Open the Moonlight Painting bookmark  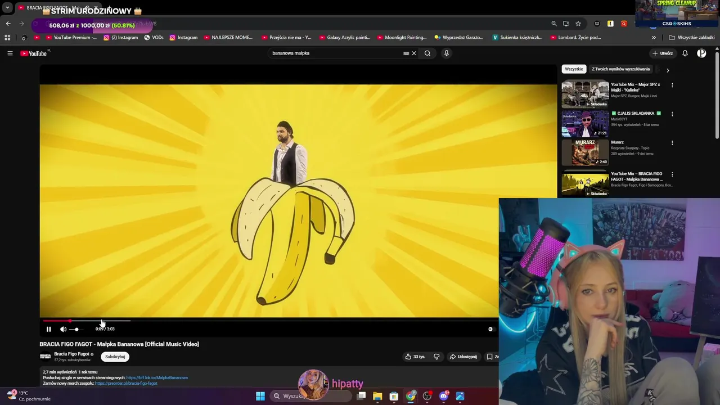pos(402,38)
